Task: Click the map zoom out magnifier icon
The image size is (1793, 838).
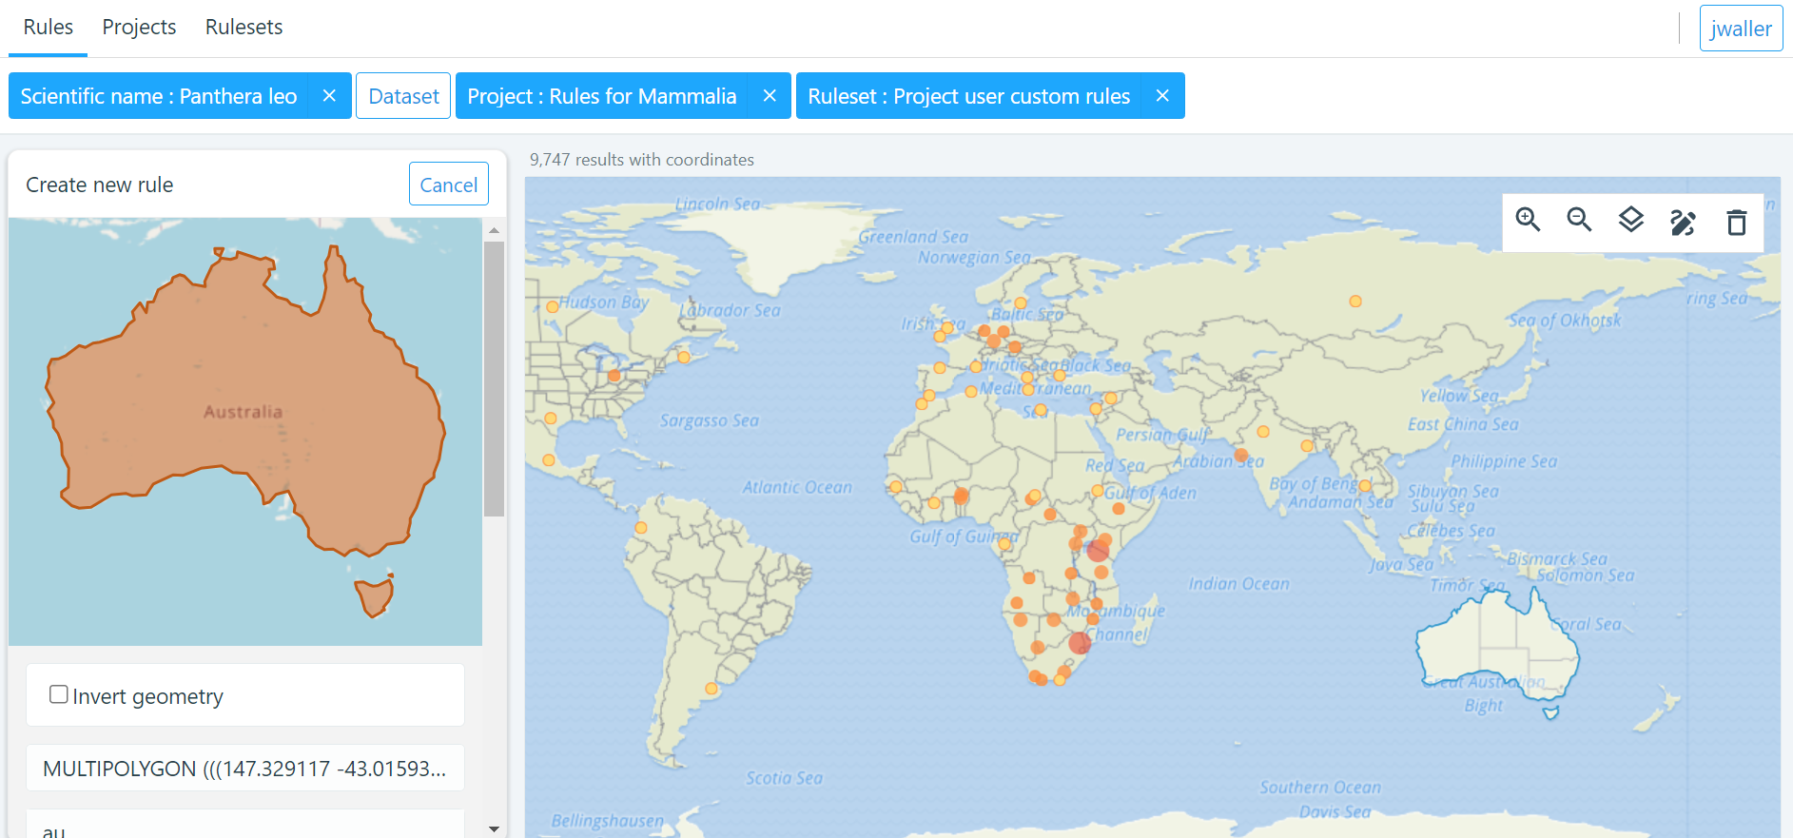Action: click(x=1579, y=221)
